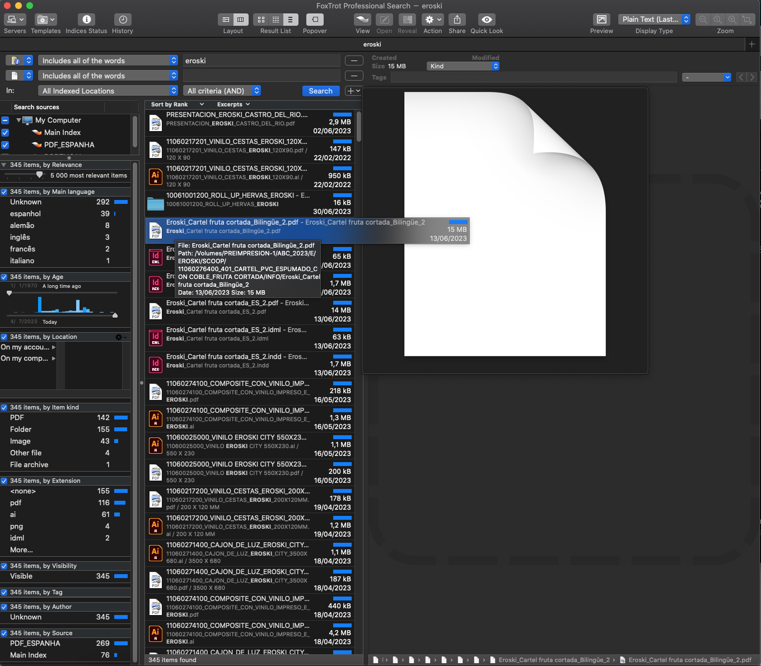761x666 pixels.
Task: Click More... in Extension list
Action: (x=21, y=550)
